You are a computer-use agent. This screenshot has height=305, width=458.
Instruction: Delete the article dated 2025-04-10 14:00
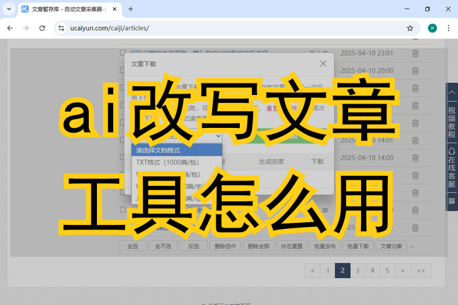pos(415,158)
